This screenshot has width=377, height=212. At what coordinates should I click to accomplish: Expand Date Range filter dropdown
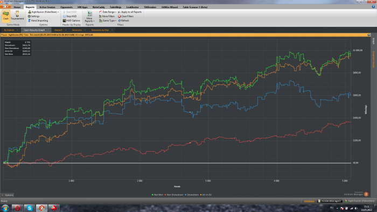(x=108, y=12)
